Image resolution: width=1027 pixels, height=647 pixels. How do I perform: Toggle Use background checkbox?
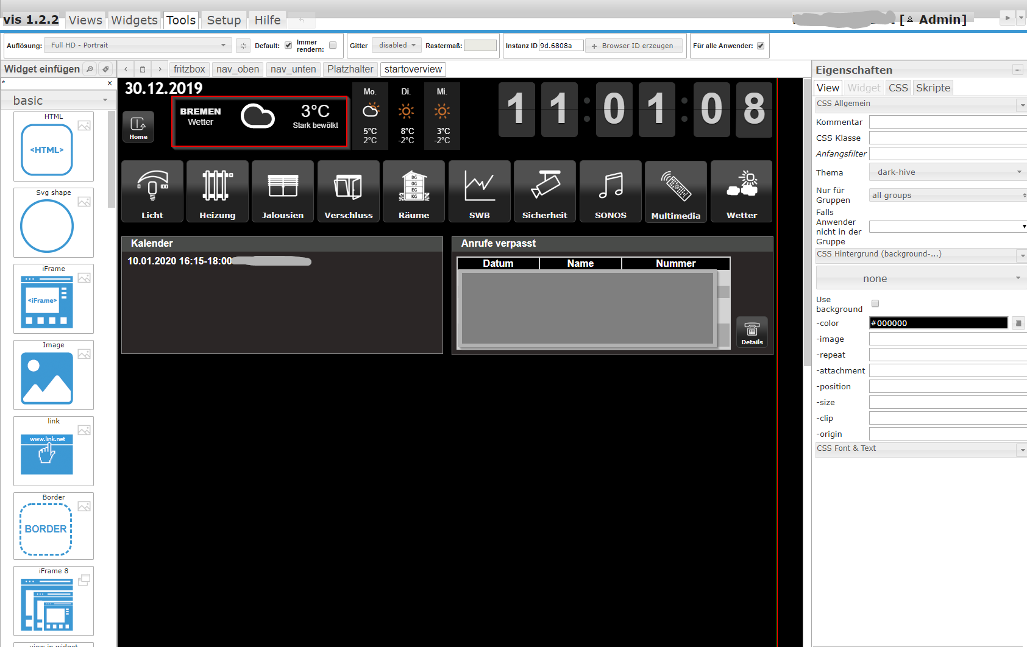pos(875,303)
